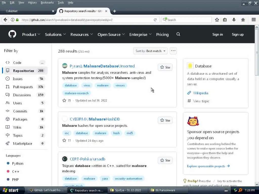Open the Edit menu
259x194 pixels.
[x=12, y=3]
